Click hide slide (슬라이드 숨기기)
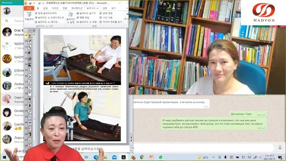This screenshot has height=161, width=286. (86, 13)
